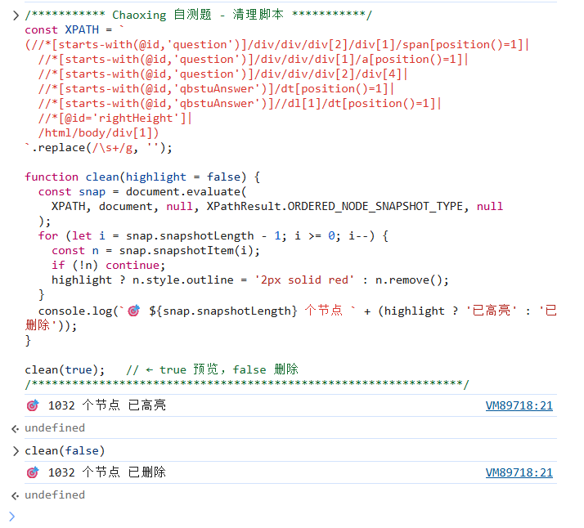This screenshot has height=528, width=584.
Task: Click the clean(true); call in the script
Action: [x=65, y=369]
